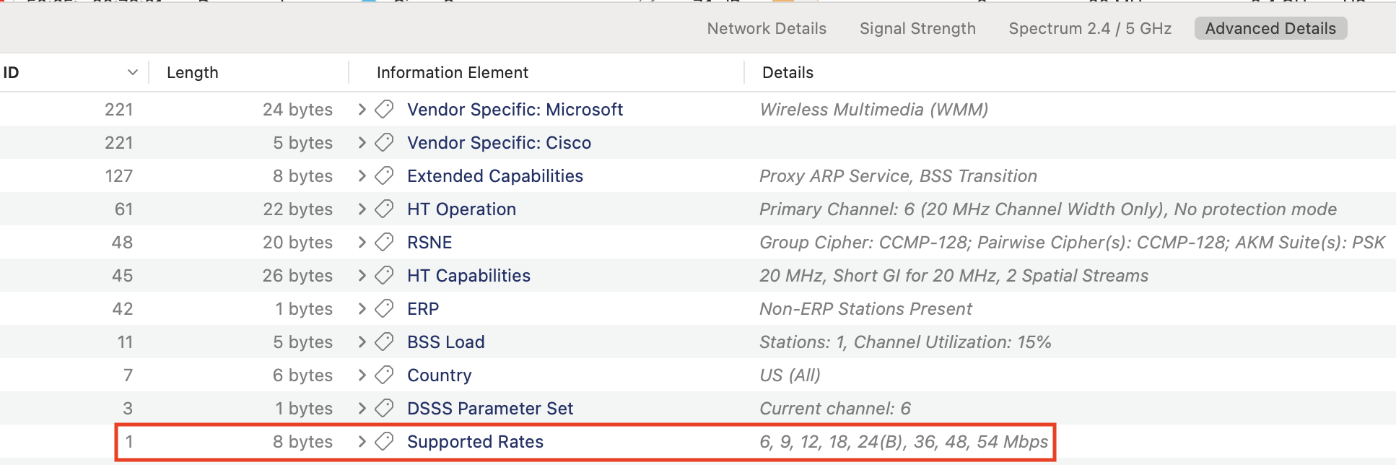The image size is (1396, 465).
Task: Click the Length column header
Action: [193, 72]
